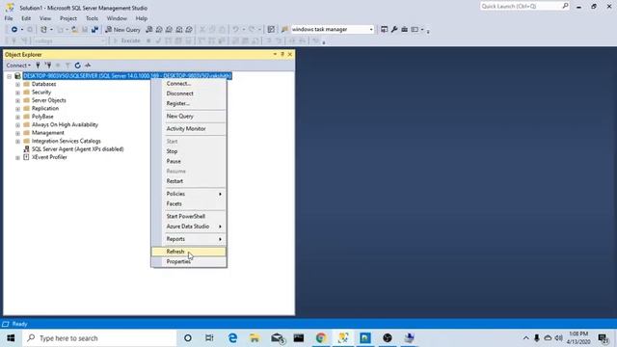Click the Activity Monitor icon in Object Explorer
The image size is (617, 347).
click(88, 66)
